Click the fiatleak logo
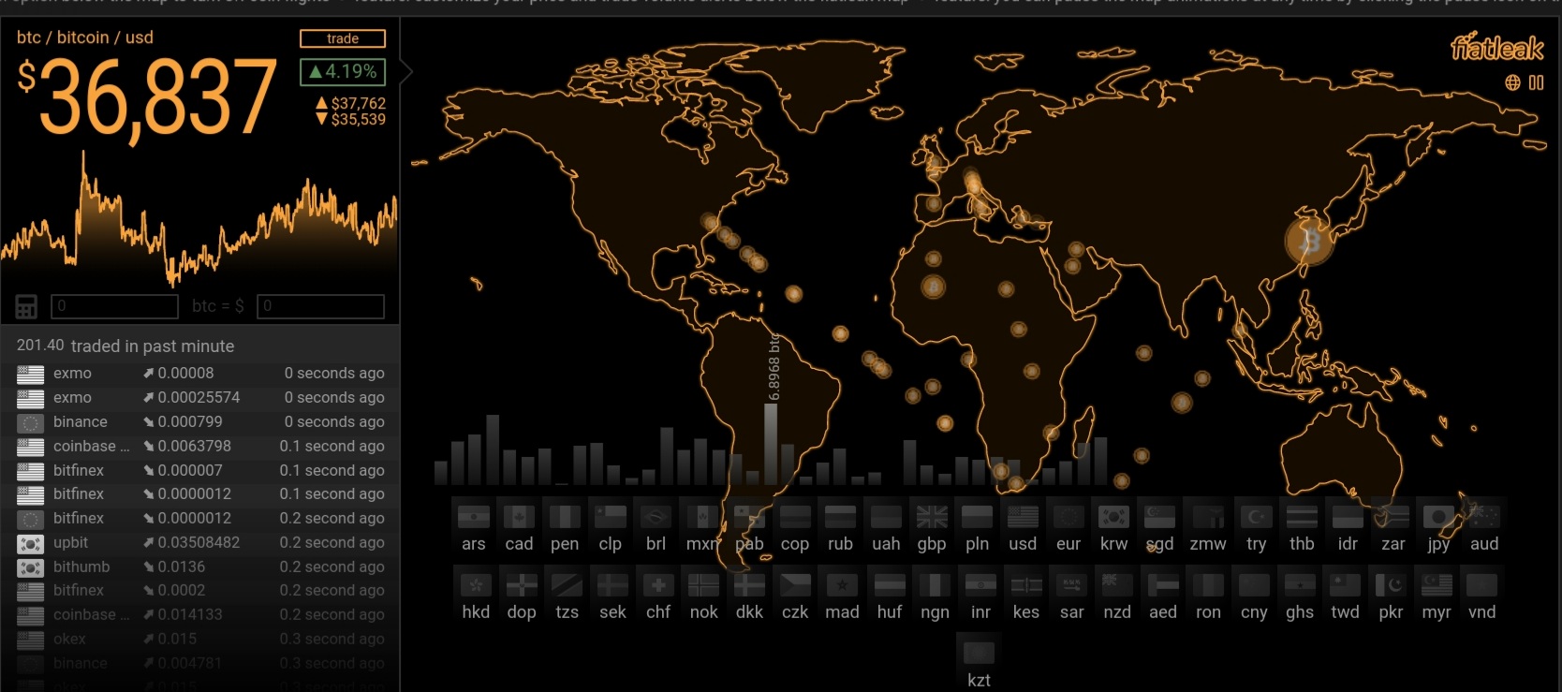The image size is (1562, 692). click(x=1496, y=47)
